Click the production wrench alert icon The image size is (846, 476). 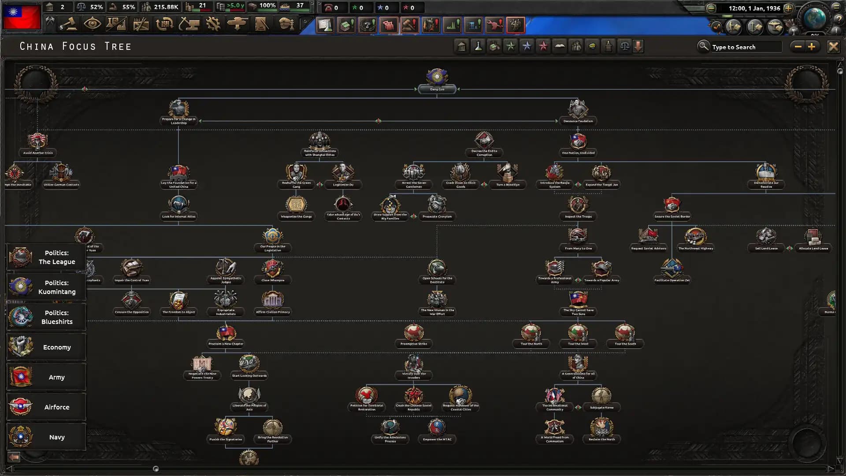[x=494, y=25]
